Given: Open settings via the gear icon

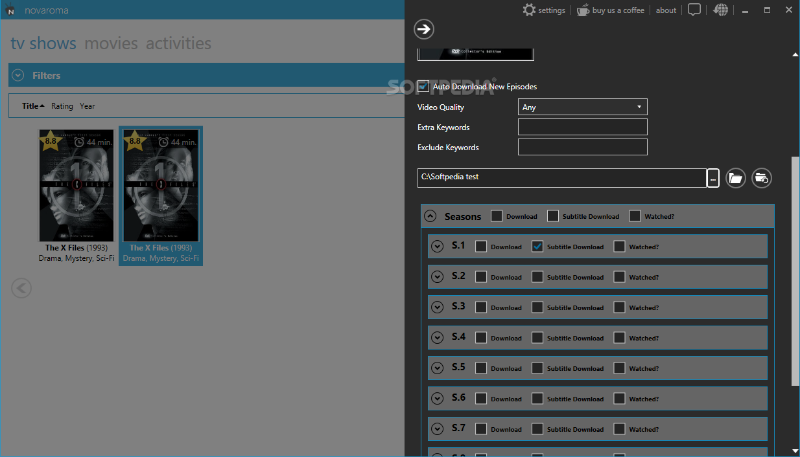Looking at the screenshot, I should pos(529,10).
